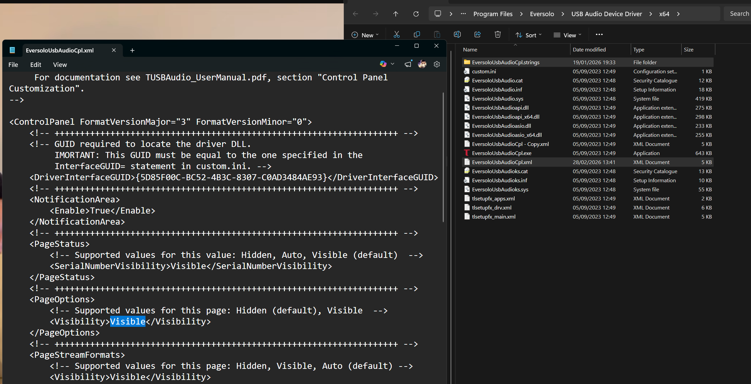
Task: Go back in File Explorer
Action: (355, 14)
